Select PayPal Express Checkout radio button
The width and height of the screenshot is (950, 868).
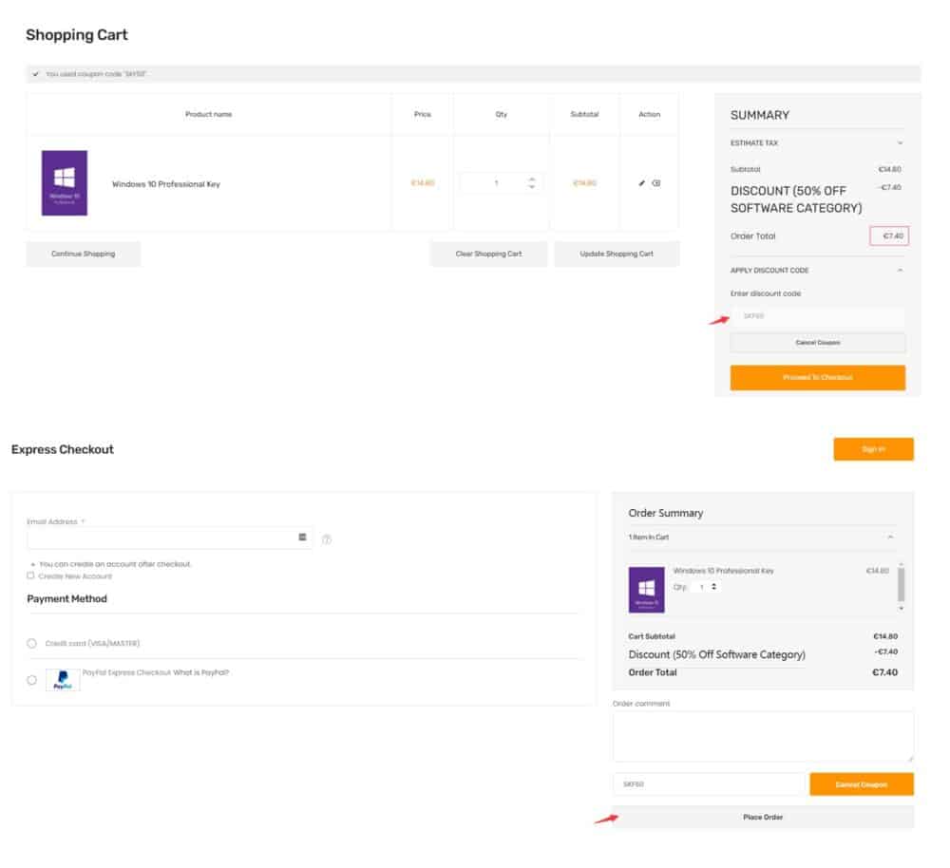click(32, 680)
